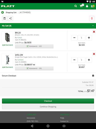This screenshot has height=129, width=96.
Task: Remove 1451-2W item with red X
Action: (x=94, y=54)
